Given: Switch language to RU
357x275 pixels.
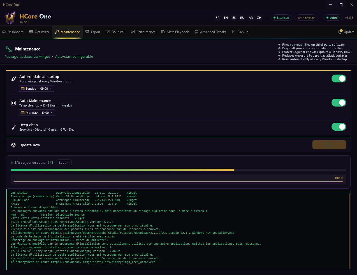Looking at the screenshot, I should tap(242, 18).
